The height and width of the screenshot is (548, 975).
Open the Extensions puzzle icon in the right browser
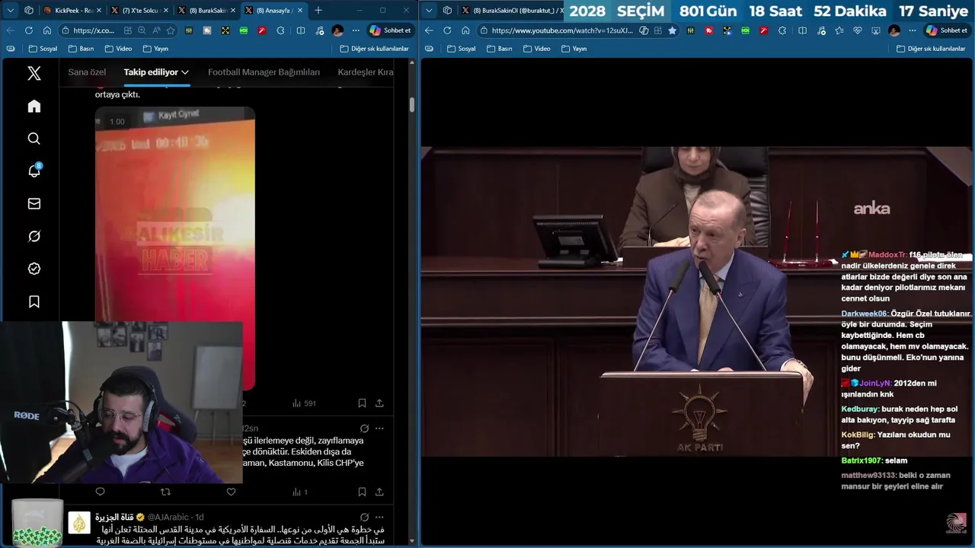(x=783, y=30)
